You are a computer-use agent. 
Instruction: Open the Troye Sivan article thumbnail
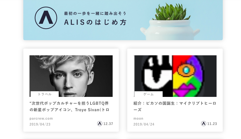click(71, 76)
